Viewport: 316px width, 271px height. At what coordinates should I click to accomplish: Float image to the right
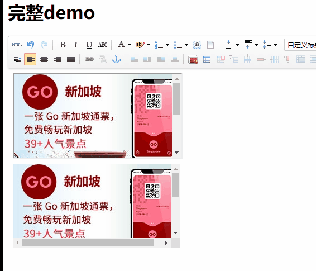pyautogui.click(x=161, y=59)
